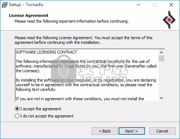Click the "Setup - Turnado" title bar text
180x139 pixels.
(26, 5)
